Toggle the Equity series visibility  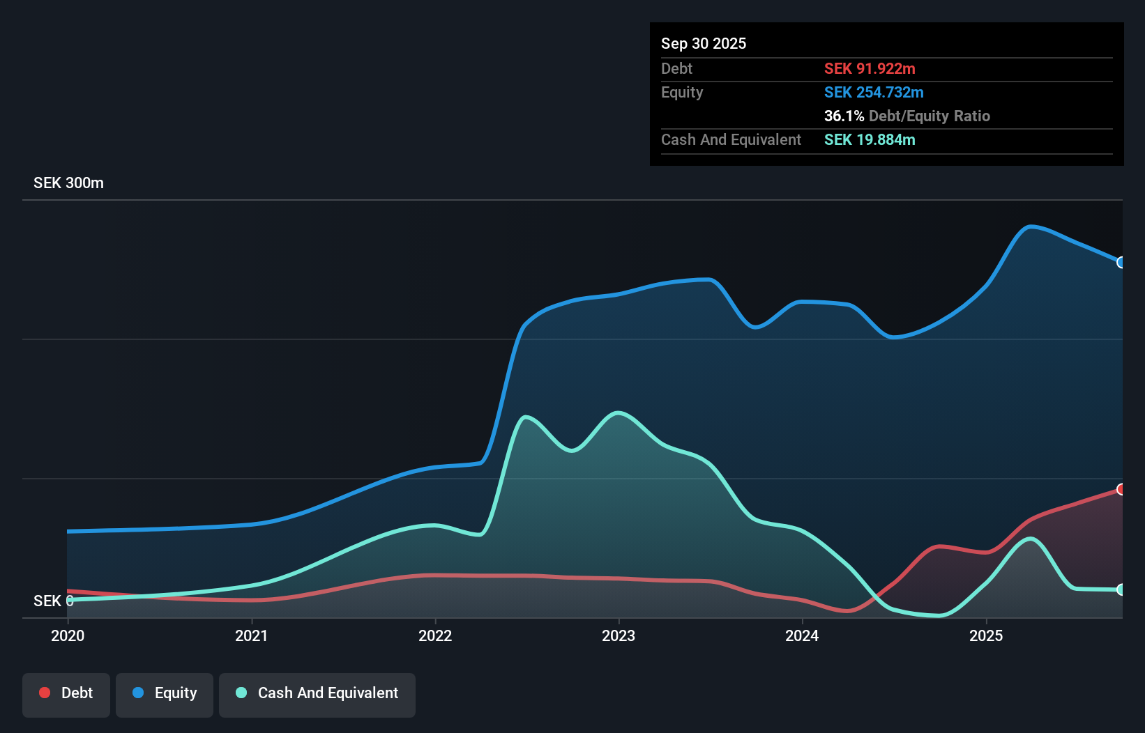click(164, 695)
